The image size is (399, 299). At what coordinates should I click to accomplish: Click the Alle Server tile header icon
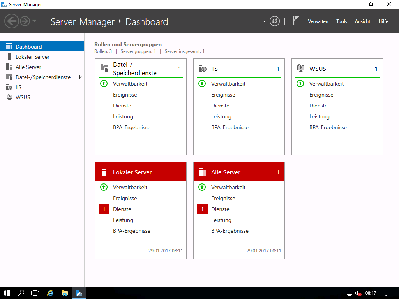point(202,172)
